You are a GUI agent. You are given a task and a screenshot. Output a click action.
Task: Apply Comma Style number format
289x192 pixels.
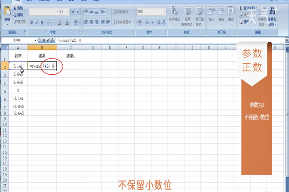[x=152, y=23]
